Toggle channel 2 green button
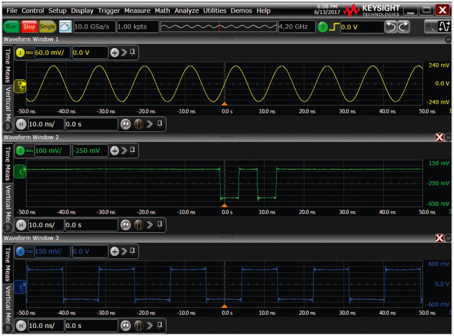The image size is (454, 336). [x=20, y=151]
